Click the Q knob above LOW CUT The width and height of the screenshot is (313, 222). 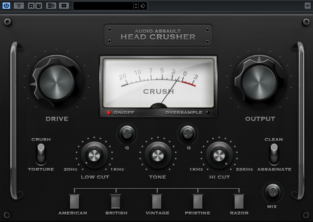(x=127, y=133)
